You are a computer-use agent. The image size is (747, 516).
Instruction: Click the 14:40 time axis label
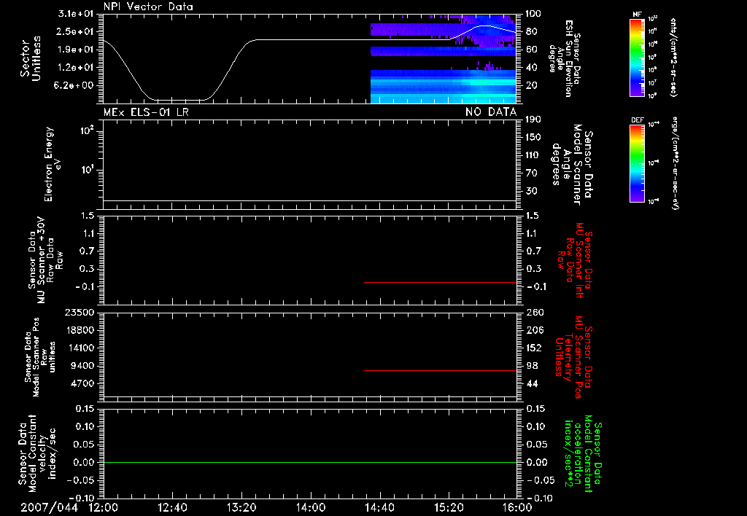(x=379, y=507)
